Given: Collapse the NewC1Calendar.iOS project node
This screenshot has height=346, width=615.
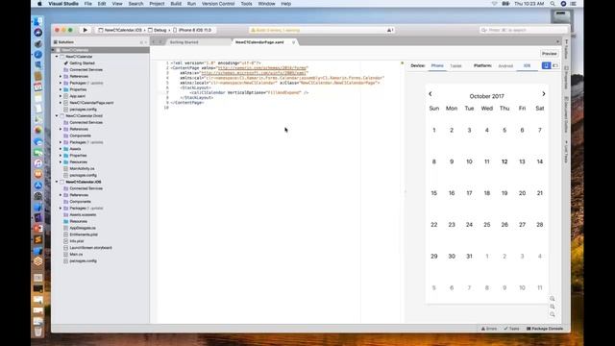Looking at the screenshot, I should pos(57,182).
